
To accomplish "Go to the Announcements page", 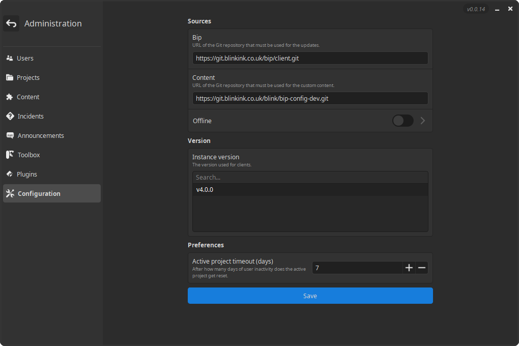I will coord(41,136).
